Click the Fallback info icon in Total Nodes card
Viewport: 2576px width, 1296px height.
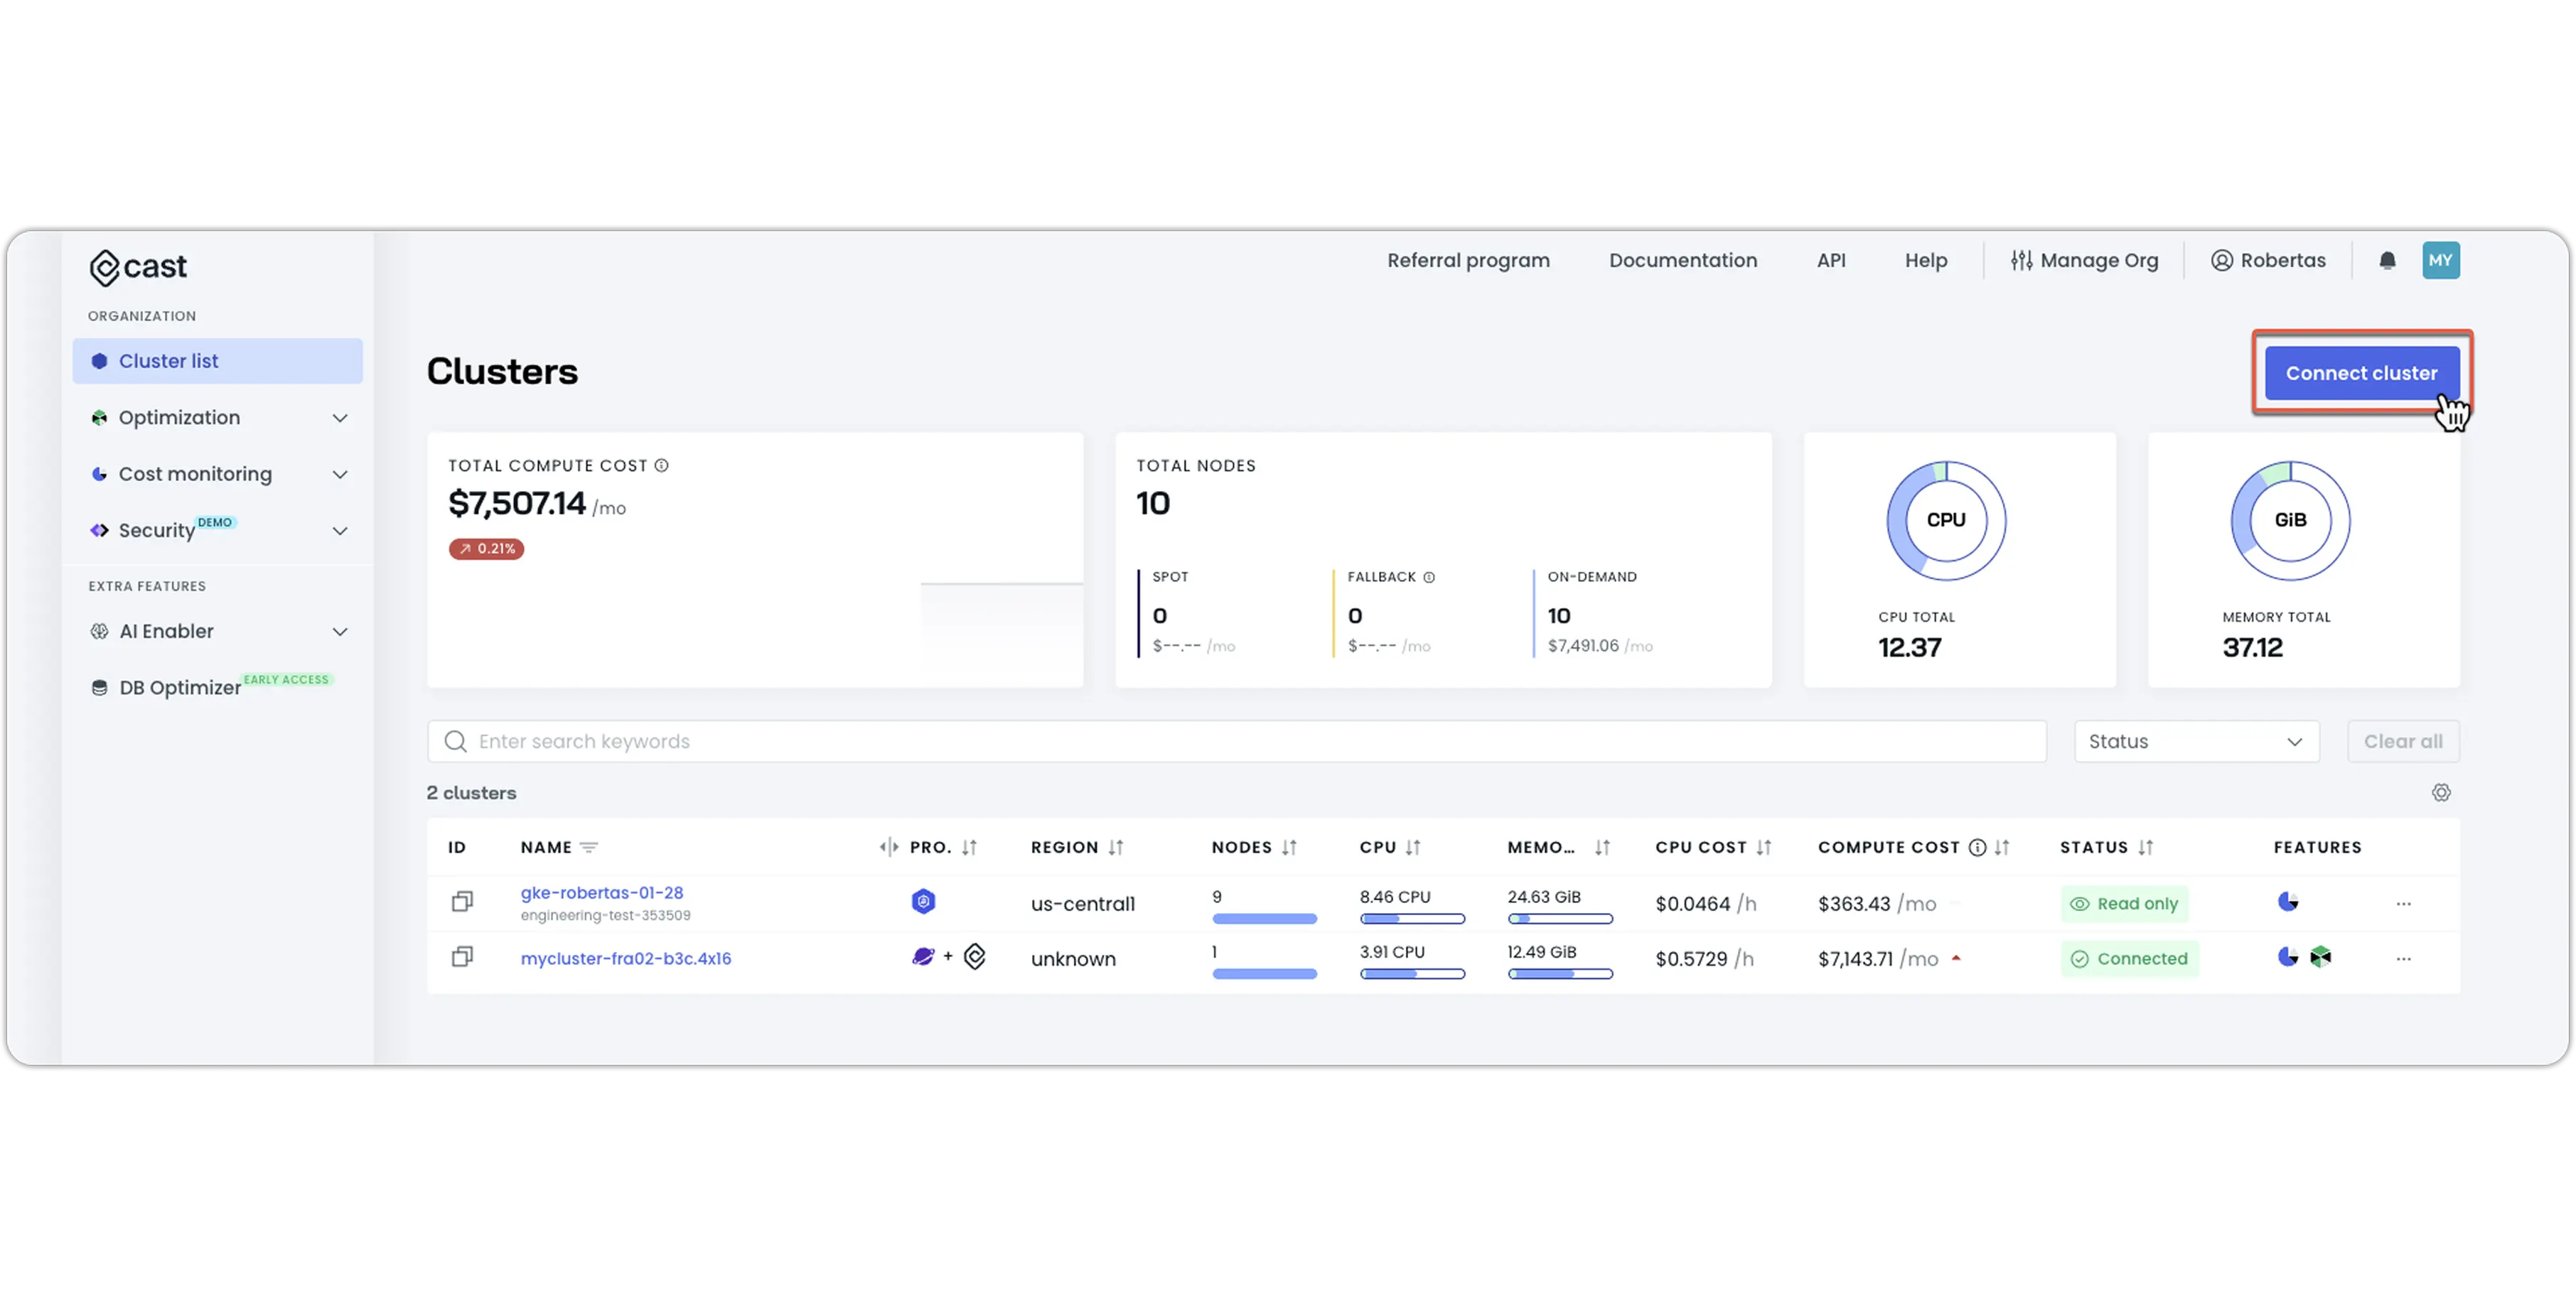(1427, 576)
